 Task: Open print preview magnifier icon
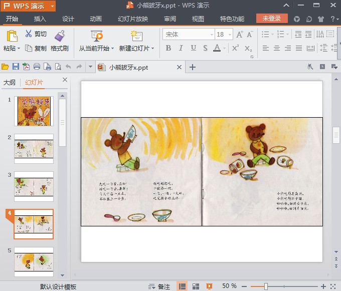(x=58, y=67)
